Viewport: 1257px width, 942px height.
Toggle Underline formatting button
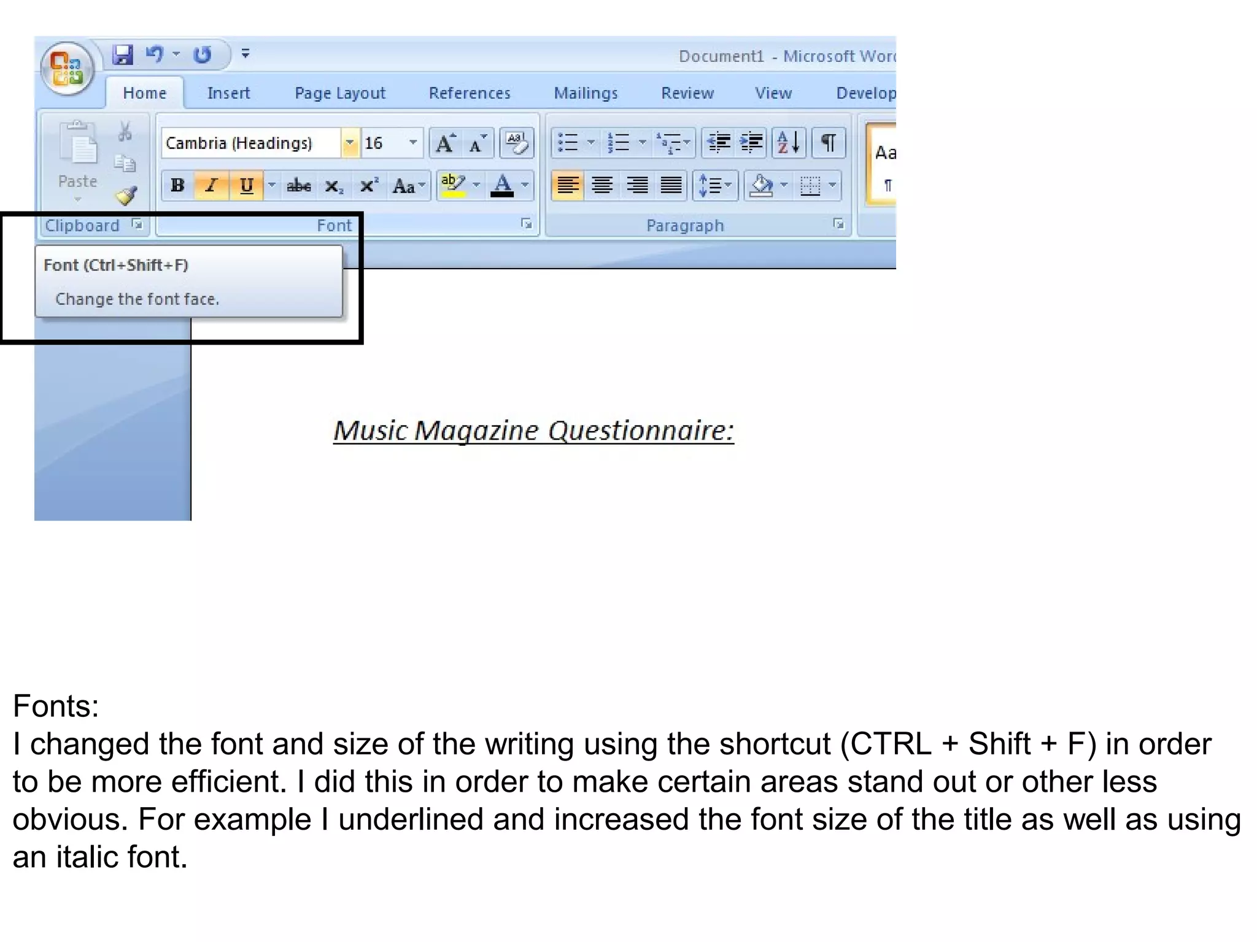246,186
